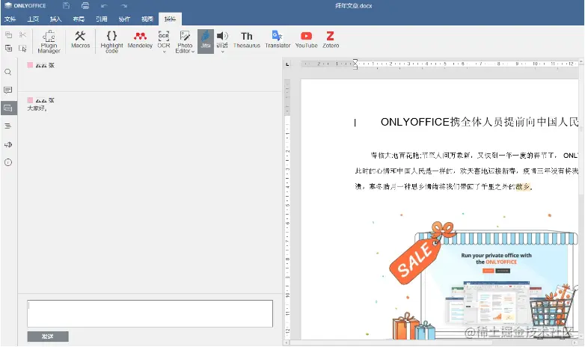Click the Select all icon
The height and width of the screenshot is (350, 585).
tap(22, 48)
